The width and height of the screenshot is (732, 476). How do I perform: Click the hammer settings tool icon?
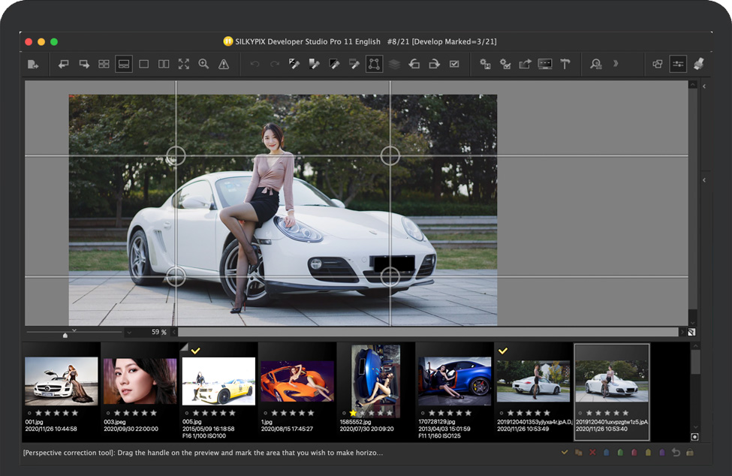(x=565, y=65)
